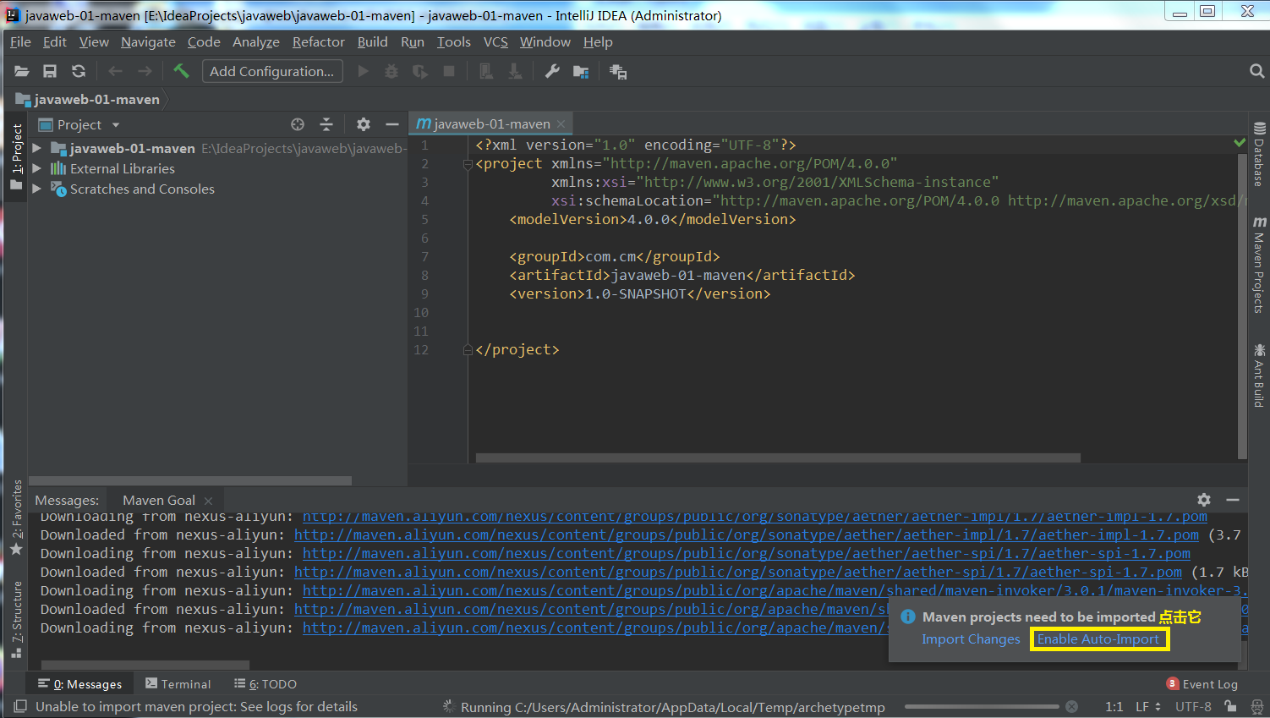Image resolution: width=1270 pixels, height=718 pixels.
Task: Click Scroll from Source crosshair icon
Action: [298, 124]
